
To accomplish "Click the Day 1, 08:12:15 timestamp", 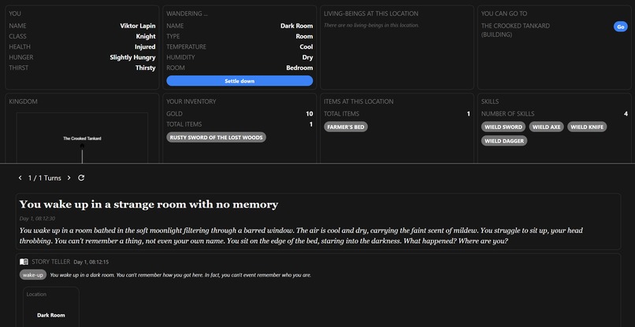I will (91, 262).
